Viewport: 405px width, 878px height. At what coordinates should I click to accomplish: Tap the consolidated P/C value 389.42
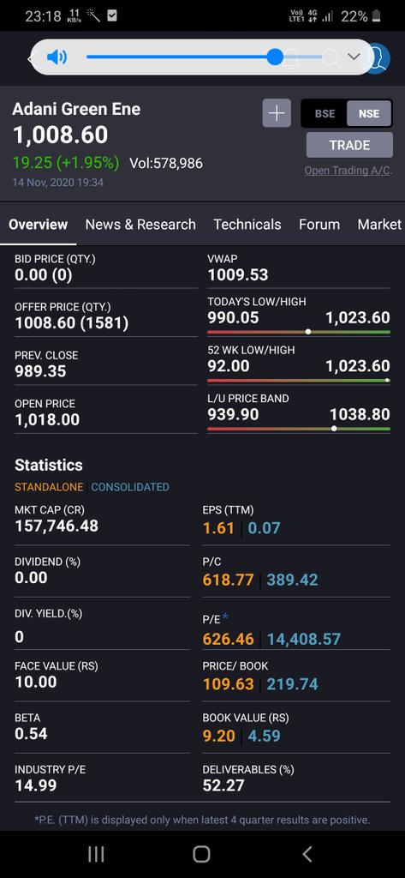293,580
